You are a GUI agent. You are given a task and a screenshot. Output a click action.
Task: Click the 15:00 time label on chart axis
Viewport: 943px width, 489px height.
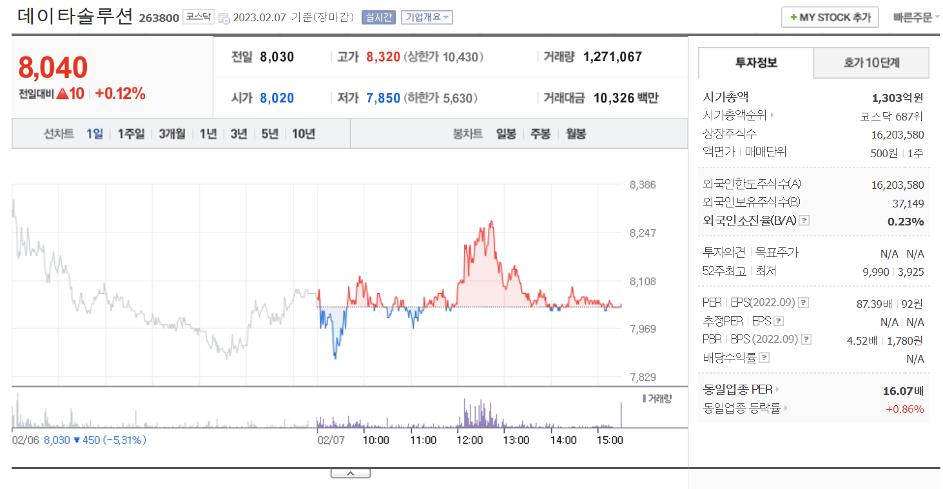click(x=610, y=440)
